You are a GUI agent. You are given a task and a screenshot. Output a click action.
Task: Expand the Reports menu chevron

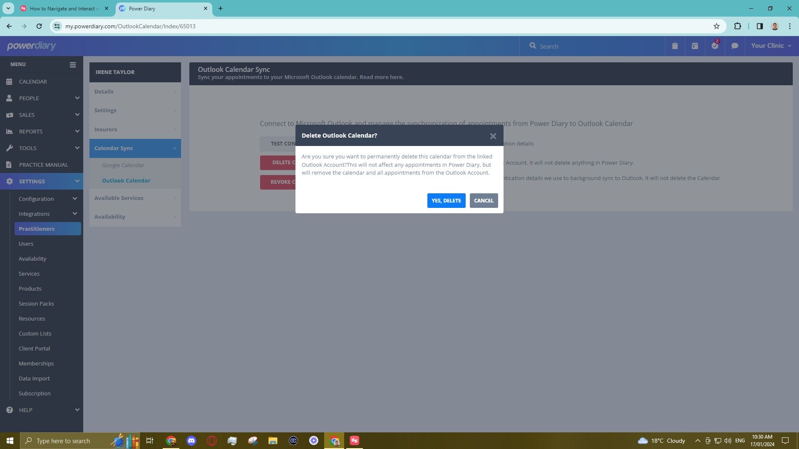pyautogui.click(x=77, y=131)
